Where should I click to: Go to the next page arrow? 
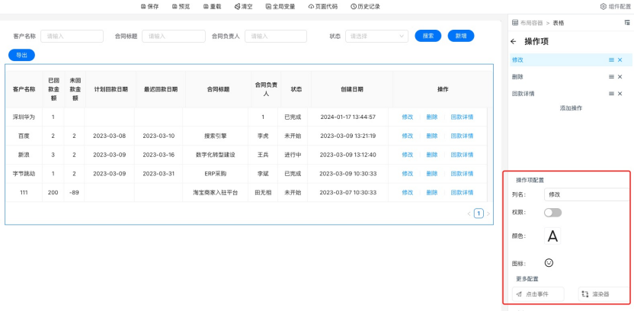[488, 213]
